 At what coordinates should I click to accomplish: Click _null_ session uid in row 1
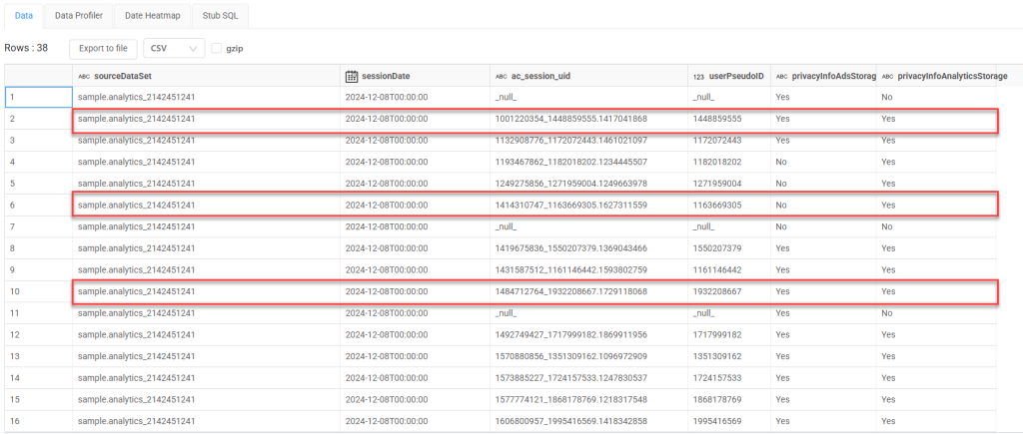pyautogui.click(x=506, y=97)
